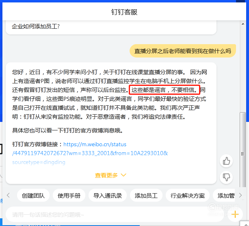This screenshot has height=226, width=249.
Task: Click the chat scrollbar up arrow
Action: tap(243, 24)
